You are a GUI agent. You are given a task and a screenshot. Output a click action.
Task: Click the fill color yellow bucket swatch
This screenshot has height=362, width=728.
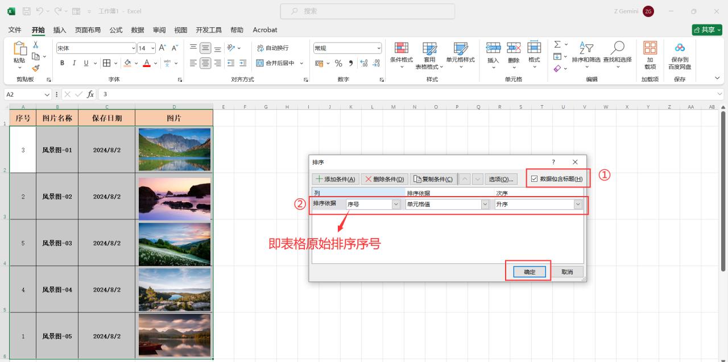(x=127, y=63)
